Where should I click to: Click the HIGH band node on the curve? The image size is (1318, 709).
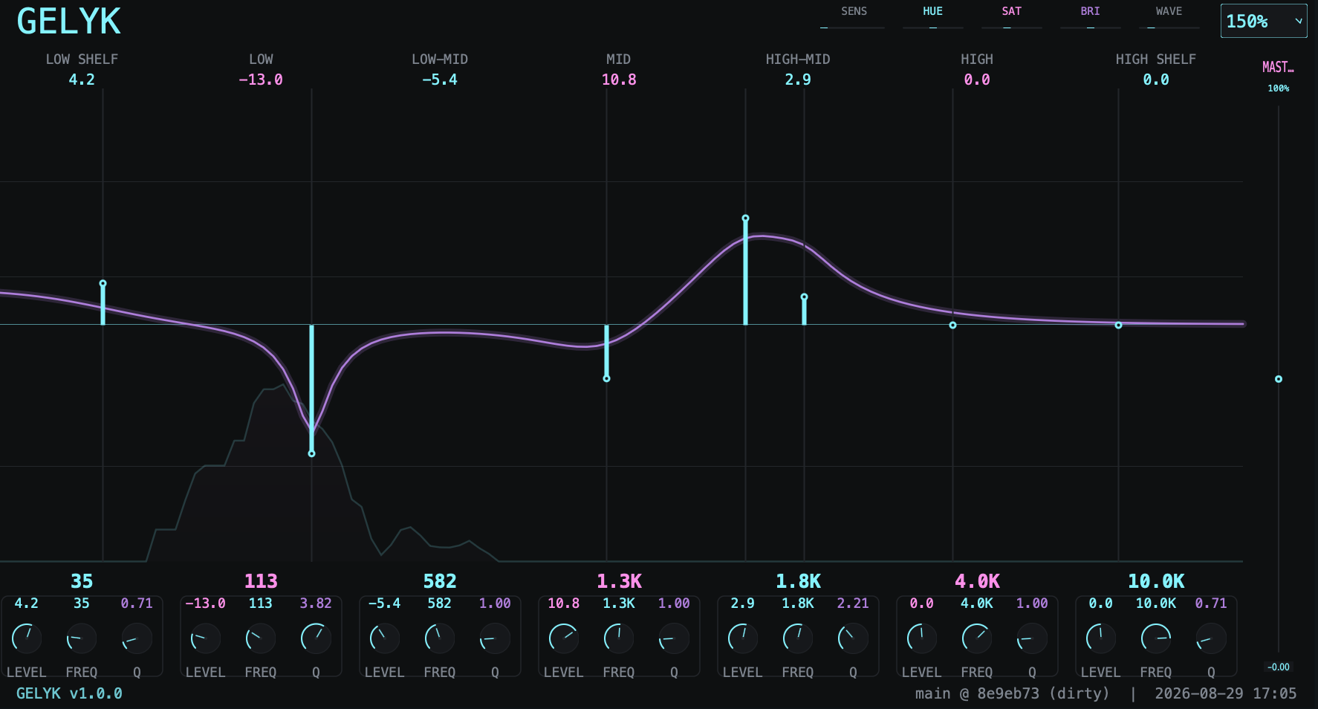tap(953, 325)
